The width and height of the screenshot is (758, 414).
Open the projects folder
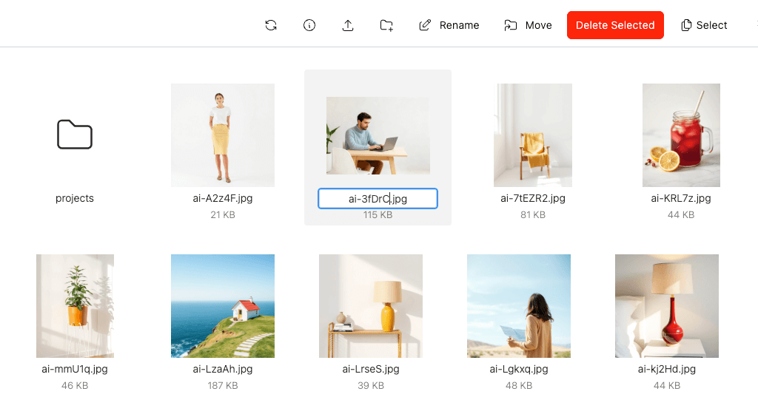tap(75, 135)
